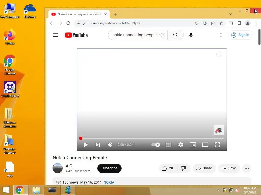The image size is (261, 195).
Task: Open the A C channel avatar
Action: point(58,168)
